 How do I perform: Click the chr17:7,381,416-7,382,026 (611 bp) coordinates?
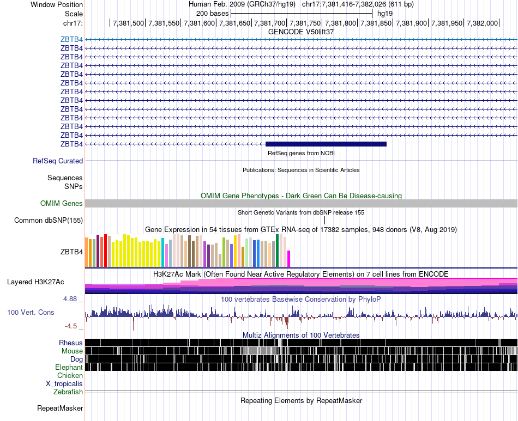click(x=358, y=4)
